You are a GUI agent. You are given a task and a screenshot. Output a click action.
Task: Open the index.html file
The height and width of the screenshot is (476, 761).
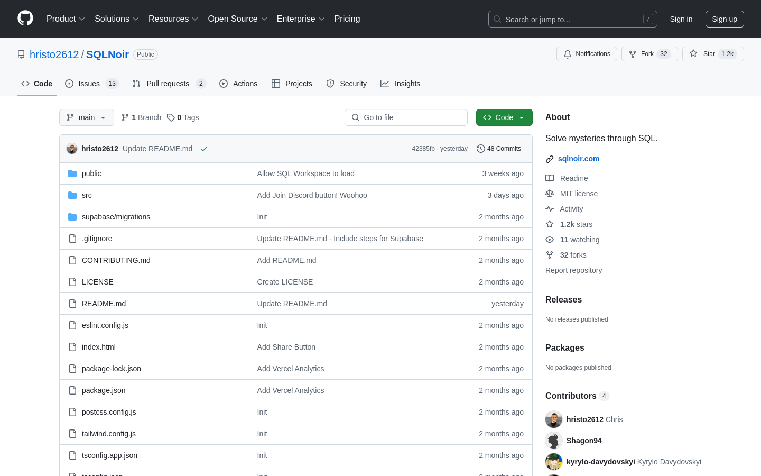[x=99, y=347]
